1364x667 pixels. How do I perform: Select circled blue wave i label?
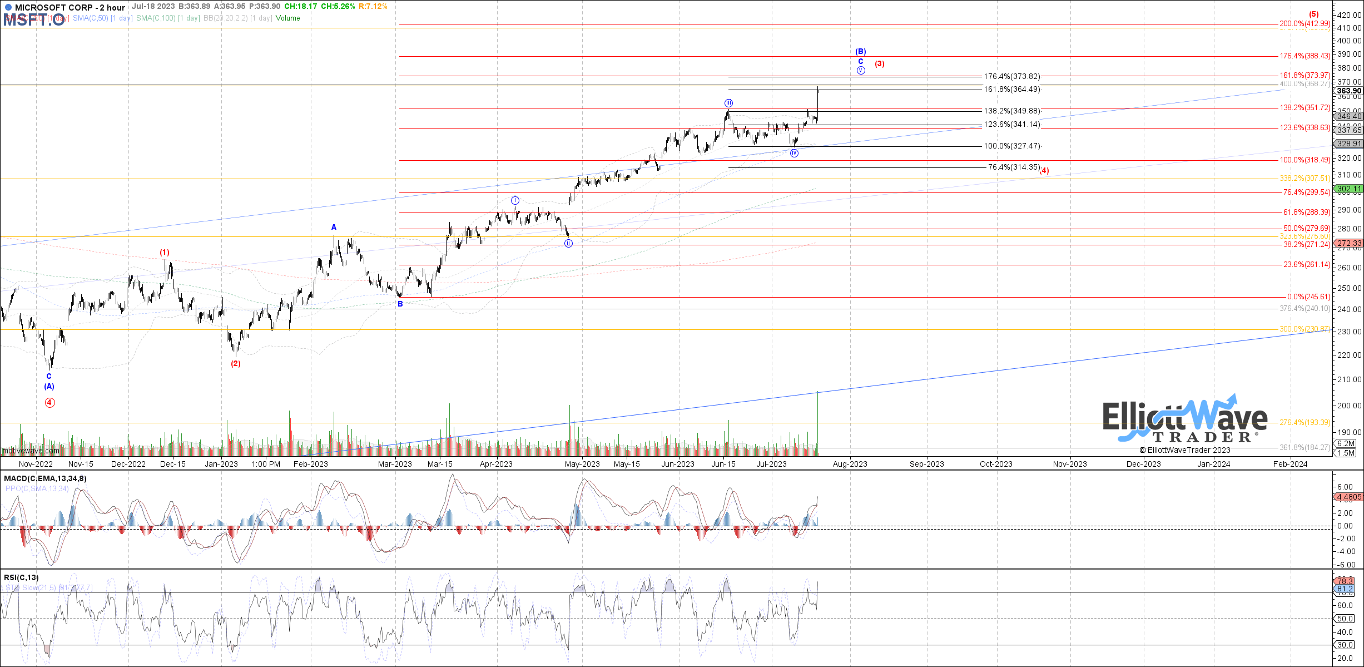515,200
